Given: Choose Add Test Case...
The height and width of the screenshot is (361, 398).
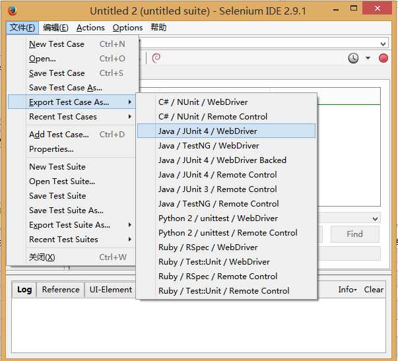Looking at the screenshot, I should [x=72, y=134].
